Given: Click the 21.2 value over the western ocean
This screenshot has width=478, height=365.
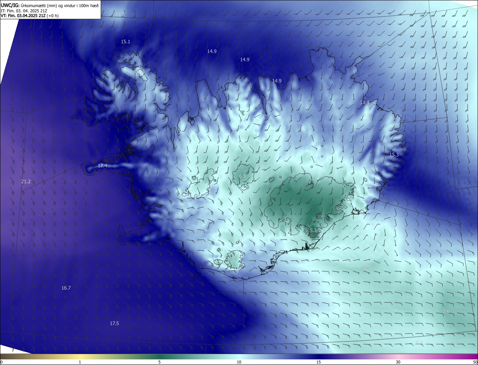Looking at the screenshot, I should [x=26, y=182].
